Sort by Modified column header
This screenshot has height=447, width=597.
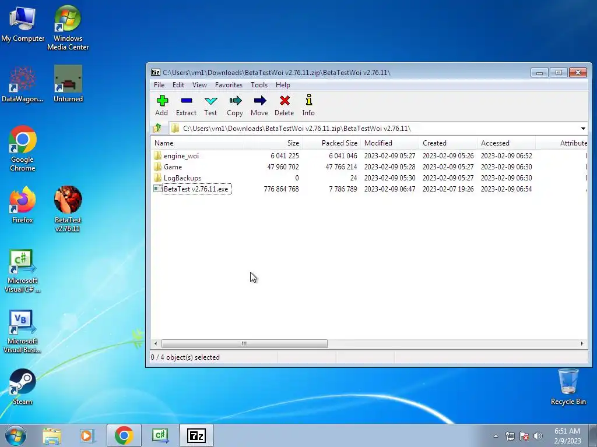coord(389,143)
